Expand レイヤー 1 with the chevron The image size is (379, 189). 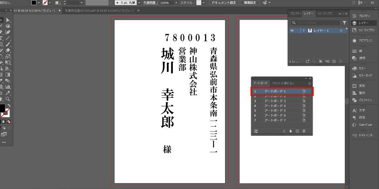coord(304,30)
